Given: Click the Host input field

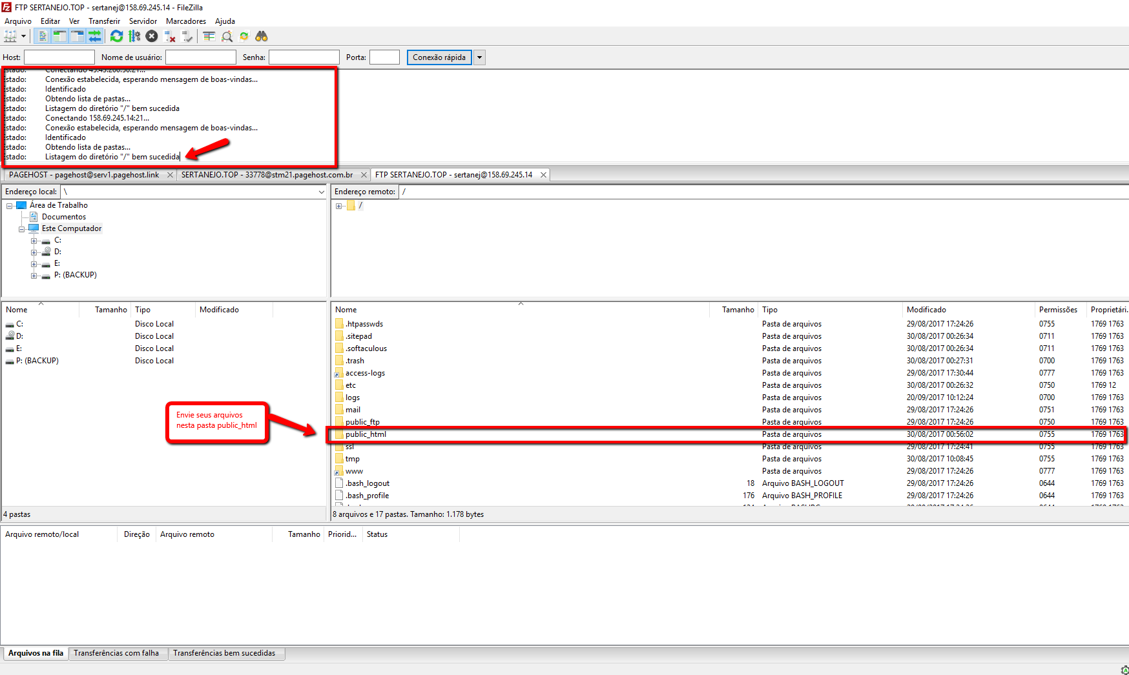Looking at the screenshot, I should (x=59, y=57).
